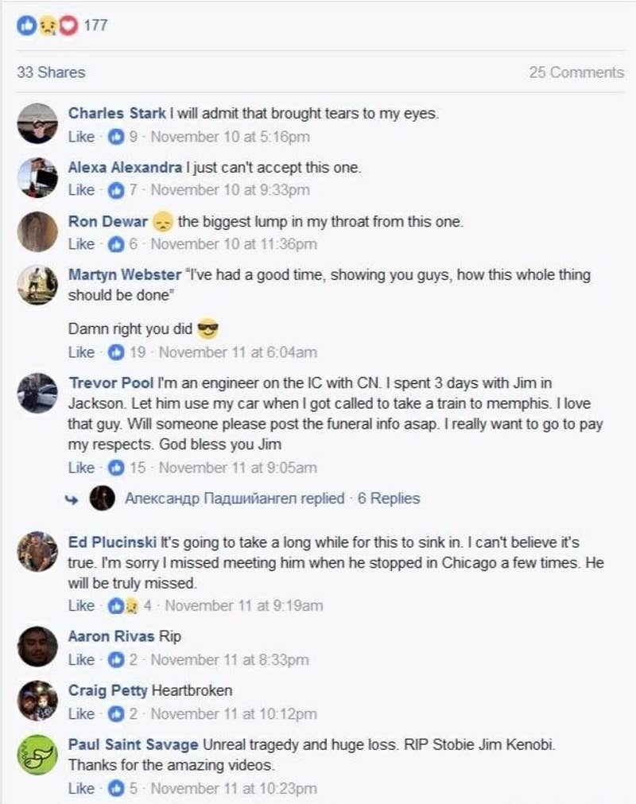Viewport: 636px width, 804px height.
Task: Click the reaction icons beside 177
Action: pos(47,25)
